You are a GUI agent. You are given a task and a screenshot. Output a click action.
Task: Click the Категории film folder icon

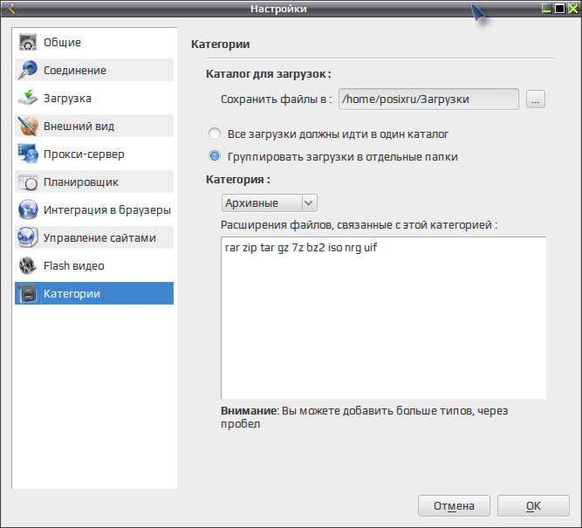(28, 293)
